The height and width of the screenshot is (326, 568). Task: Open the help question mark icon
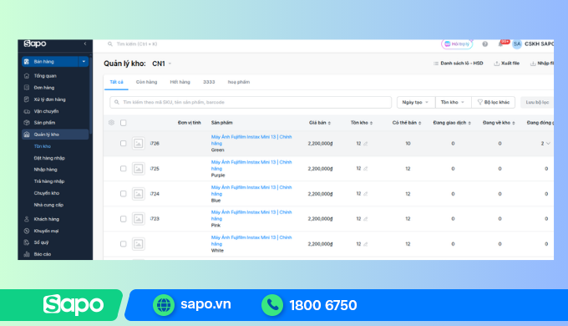(484, 43)
